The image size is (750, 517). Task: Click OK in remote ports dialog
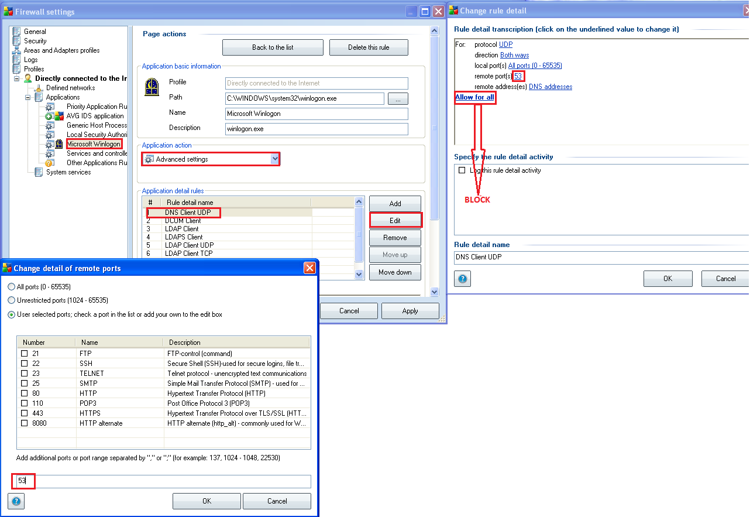(207, 501)
